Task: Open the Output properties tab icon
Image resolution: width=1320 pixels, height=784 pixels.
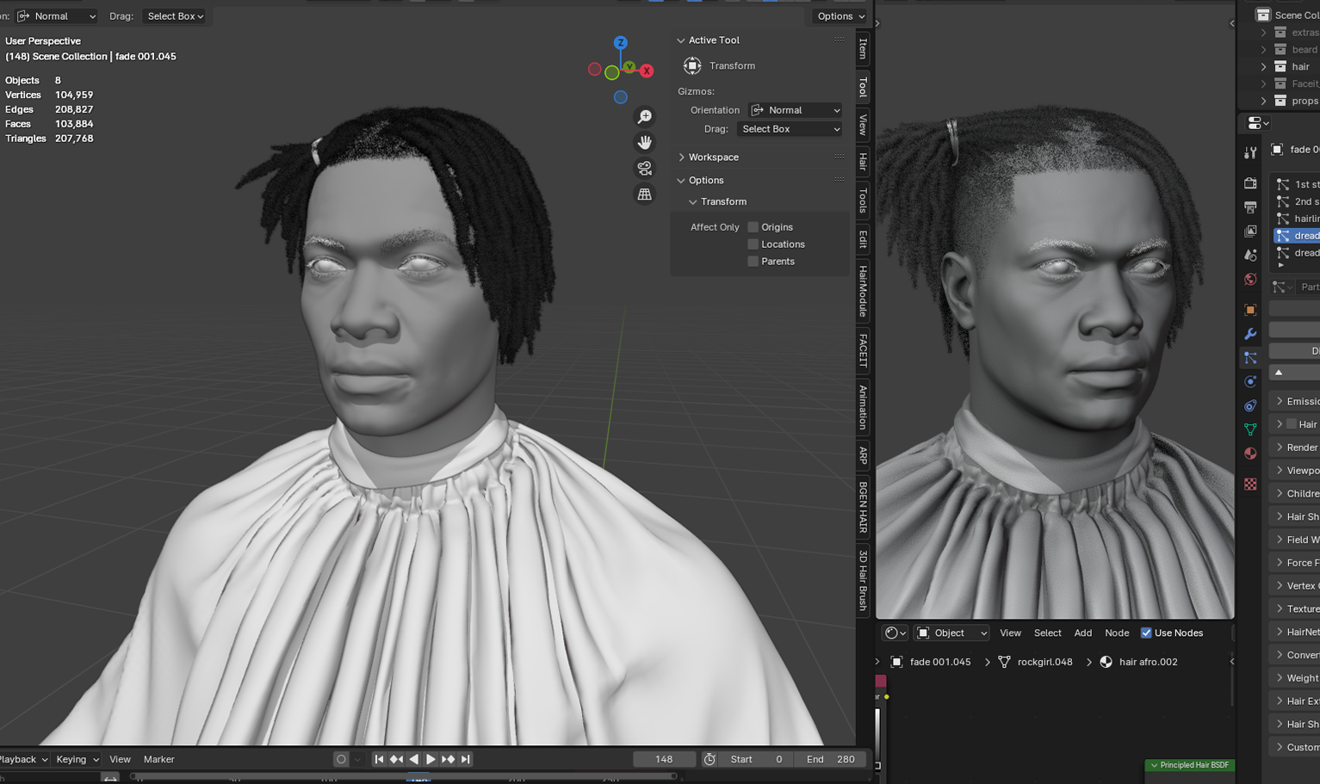Action: coord(1250,207)
